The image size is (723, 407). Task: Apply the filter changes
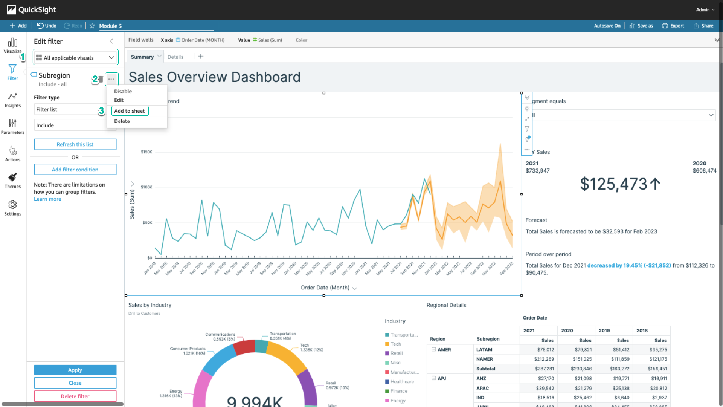pyautogui.click(x=75, y=370)
